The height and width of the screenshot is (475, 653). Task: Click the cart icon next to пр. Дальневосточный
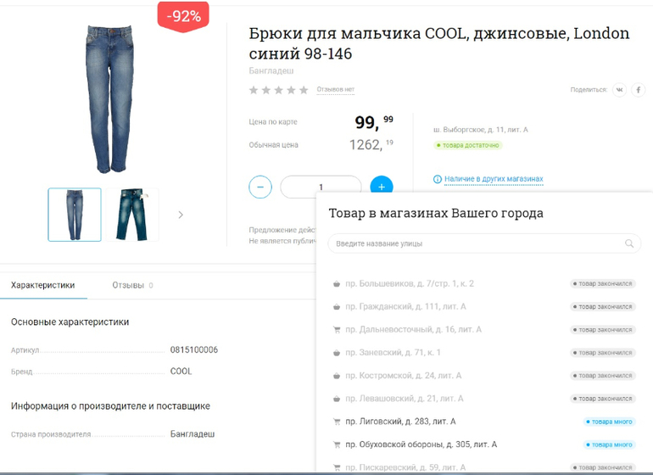[337, 330]
